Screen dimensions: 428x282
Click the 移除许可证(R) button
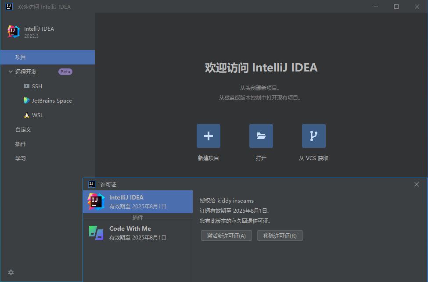tap(280, 236)
